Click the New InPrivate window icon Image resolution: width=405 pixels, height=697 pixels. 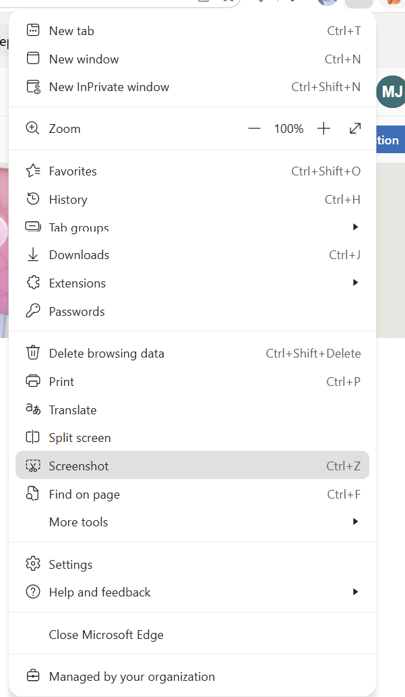coord(34,86)
